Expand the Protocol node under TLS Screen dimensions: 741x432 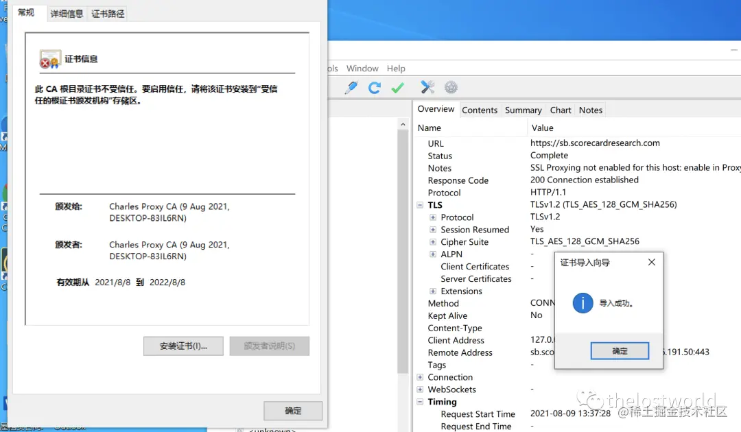[432, 217]
